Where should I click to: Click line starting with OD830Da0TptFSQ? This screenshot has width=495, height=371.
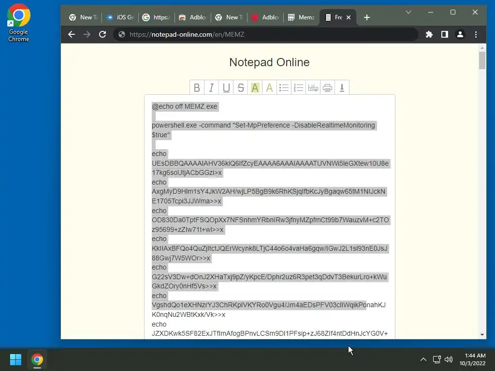[270, 220]
